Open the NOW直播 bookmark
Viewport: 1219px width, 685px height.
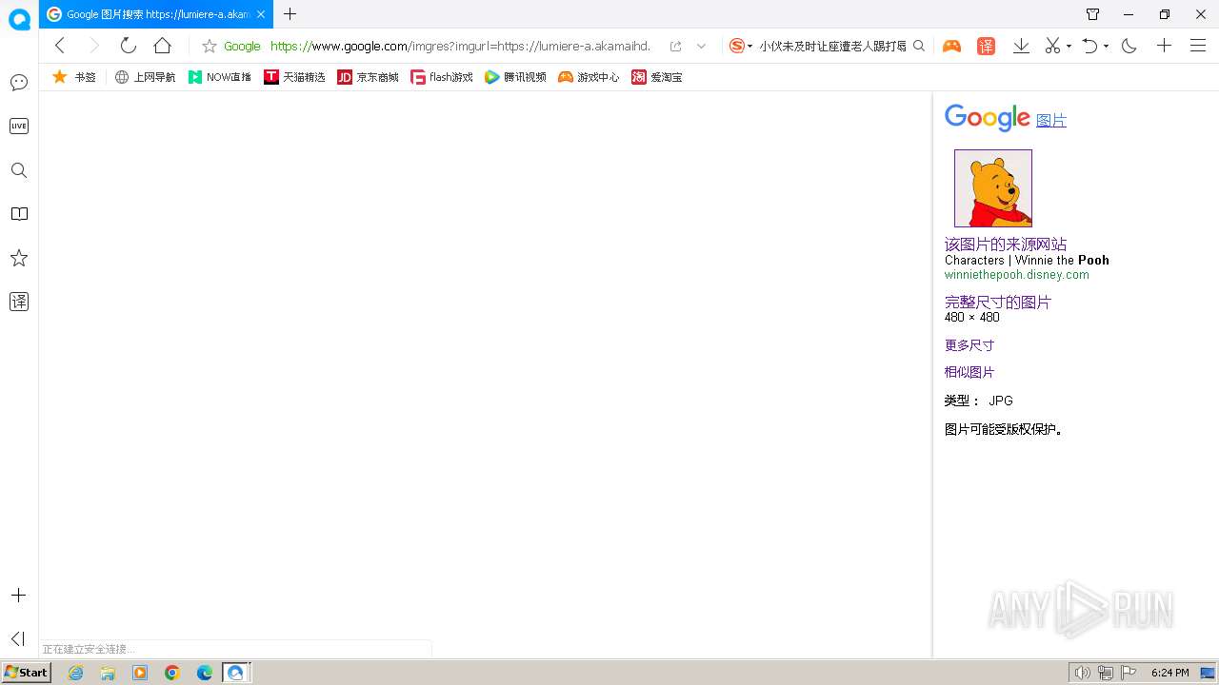[219, 77]
